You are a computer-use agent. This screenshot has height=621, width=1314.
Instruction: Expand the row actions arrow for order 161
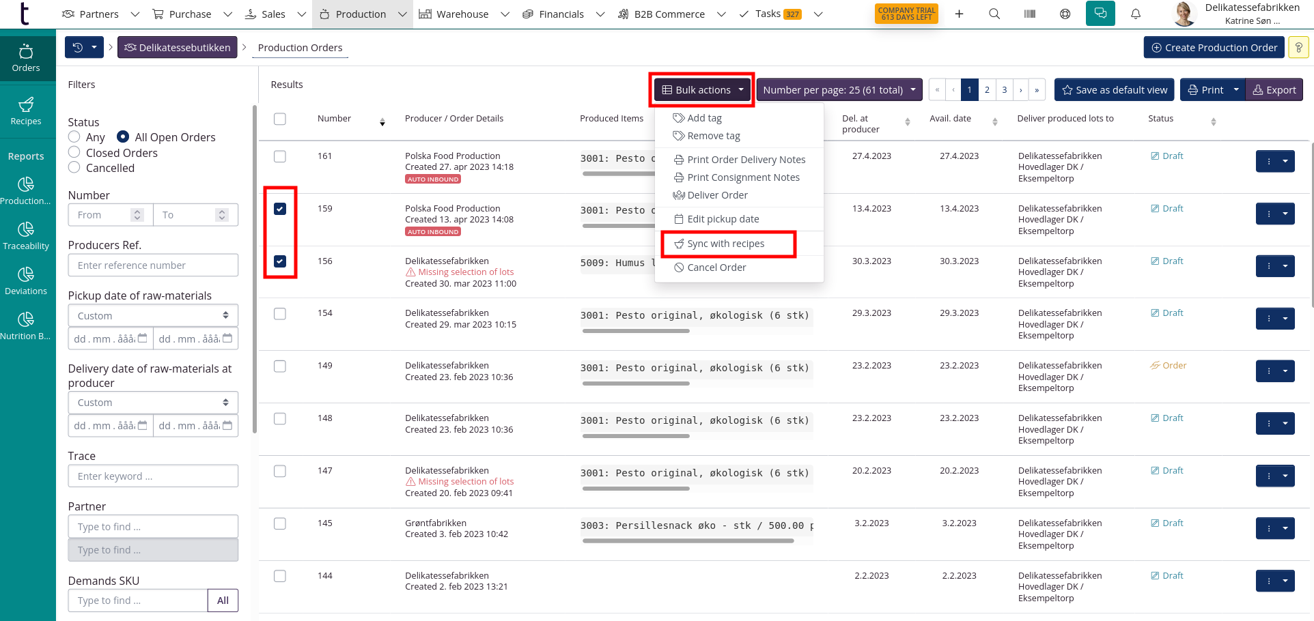tap(1285, 162)
